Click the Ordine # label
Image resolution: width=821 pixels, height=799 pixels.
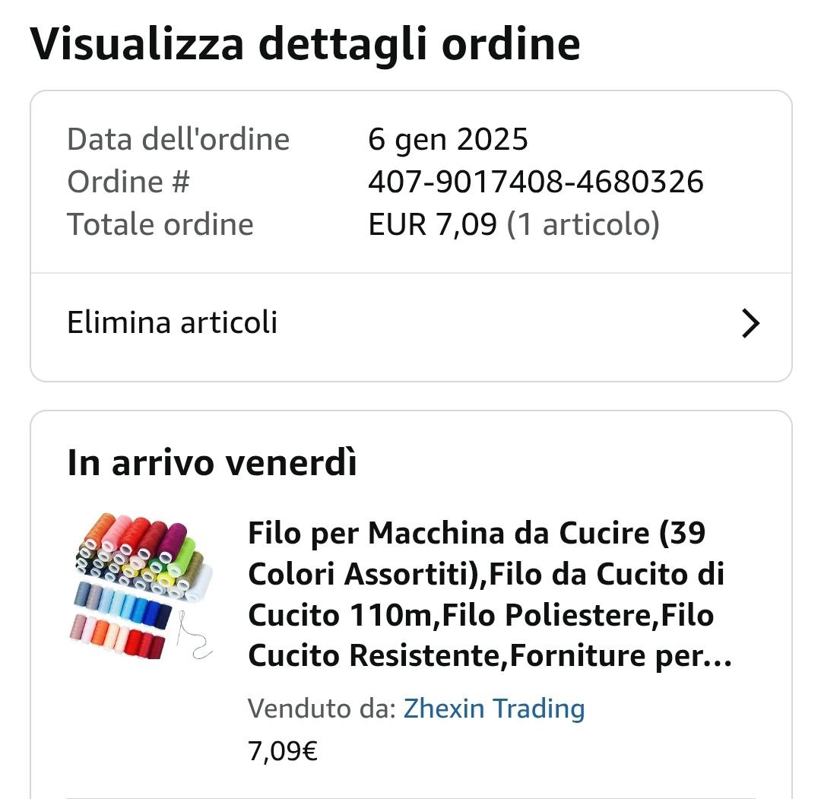[x=128, y=182]
